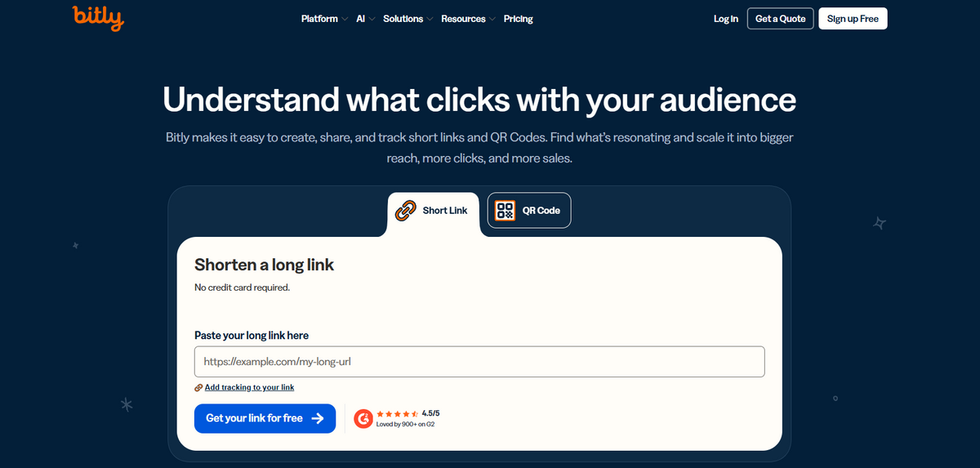Click the G2 star rating

click(x=398, y=413)
